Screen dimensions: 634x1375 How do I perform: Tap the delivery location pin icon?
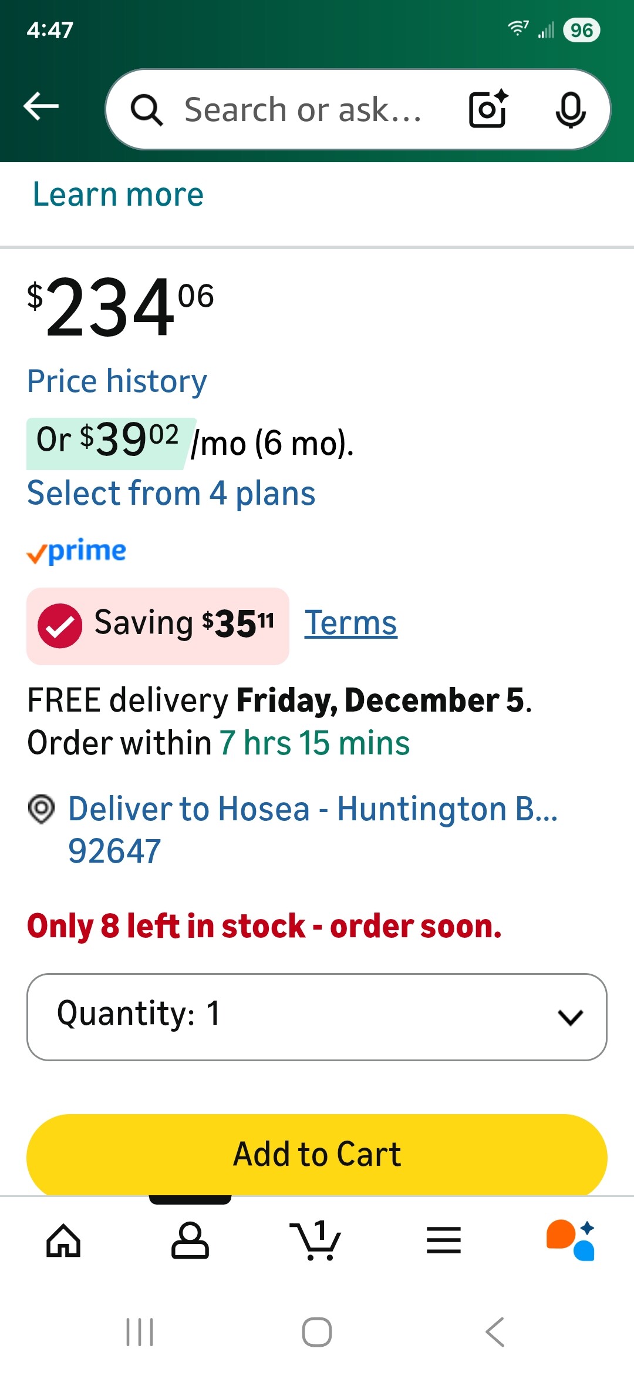[x=41, y=809]
